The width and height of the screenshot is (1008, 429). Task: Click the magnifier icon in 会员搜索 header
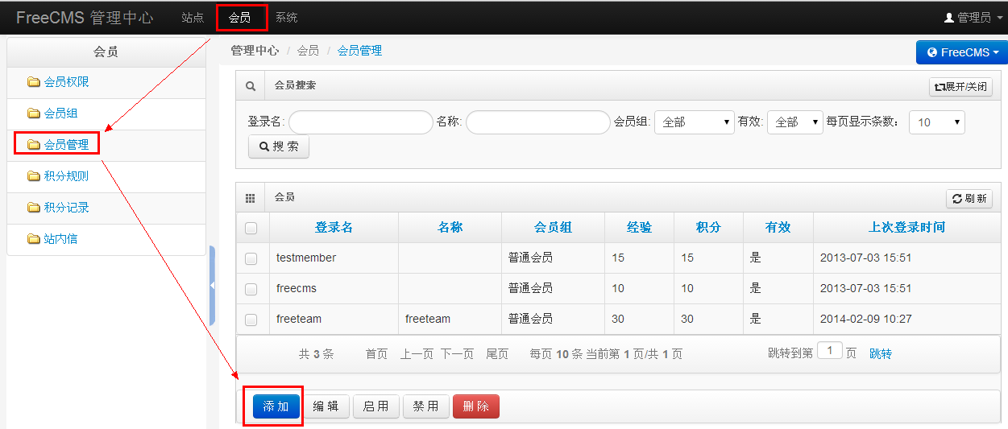coord(251,86)
